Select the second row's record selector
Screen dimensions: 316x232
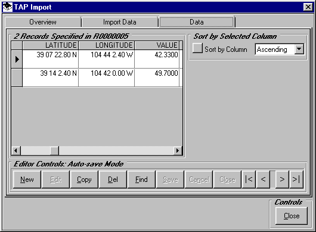point(17,78)
